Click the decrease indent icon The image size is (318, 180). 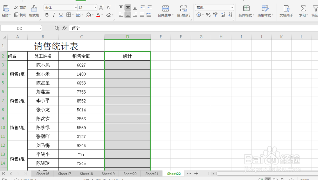(x=142, y=8)
